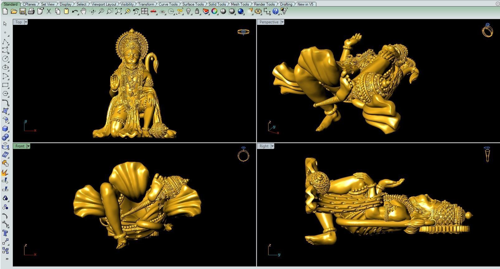Activate the Pan hand tool
Screen dimensions: 500x269
(83, 11)
